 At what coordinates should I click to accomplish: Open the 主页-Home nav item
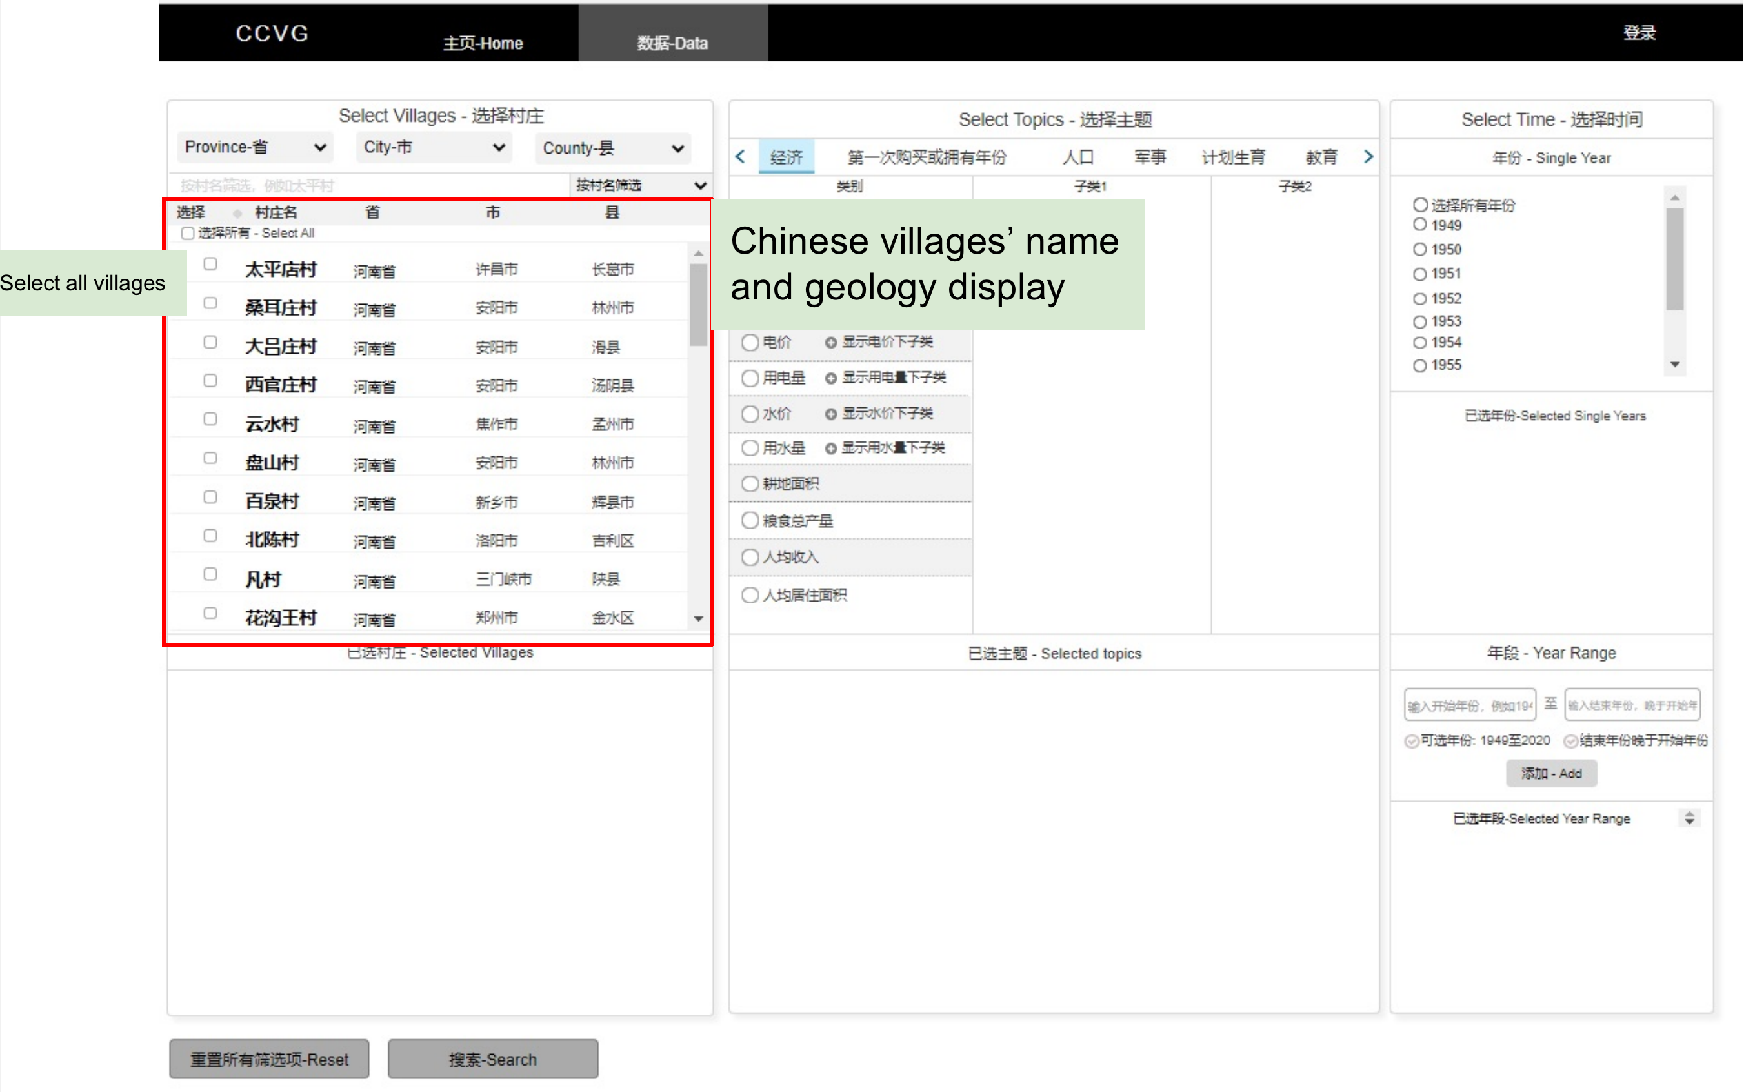coord(483,43)
